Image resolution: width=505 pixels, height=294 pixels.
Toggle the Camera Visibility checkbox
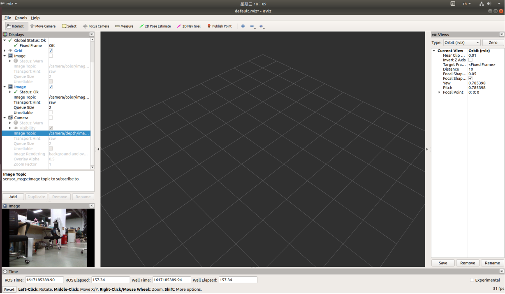(51, 128)
